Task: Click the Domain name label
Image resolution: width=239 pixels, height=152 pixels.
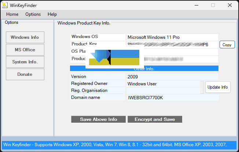Action: point(85,97)
